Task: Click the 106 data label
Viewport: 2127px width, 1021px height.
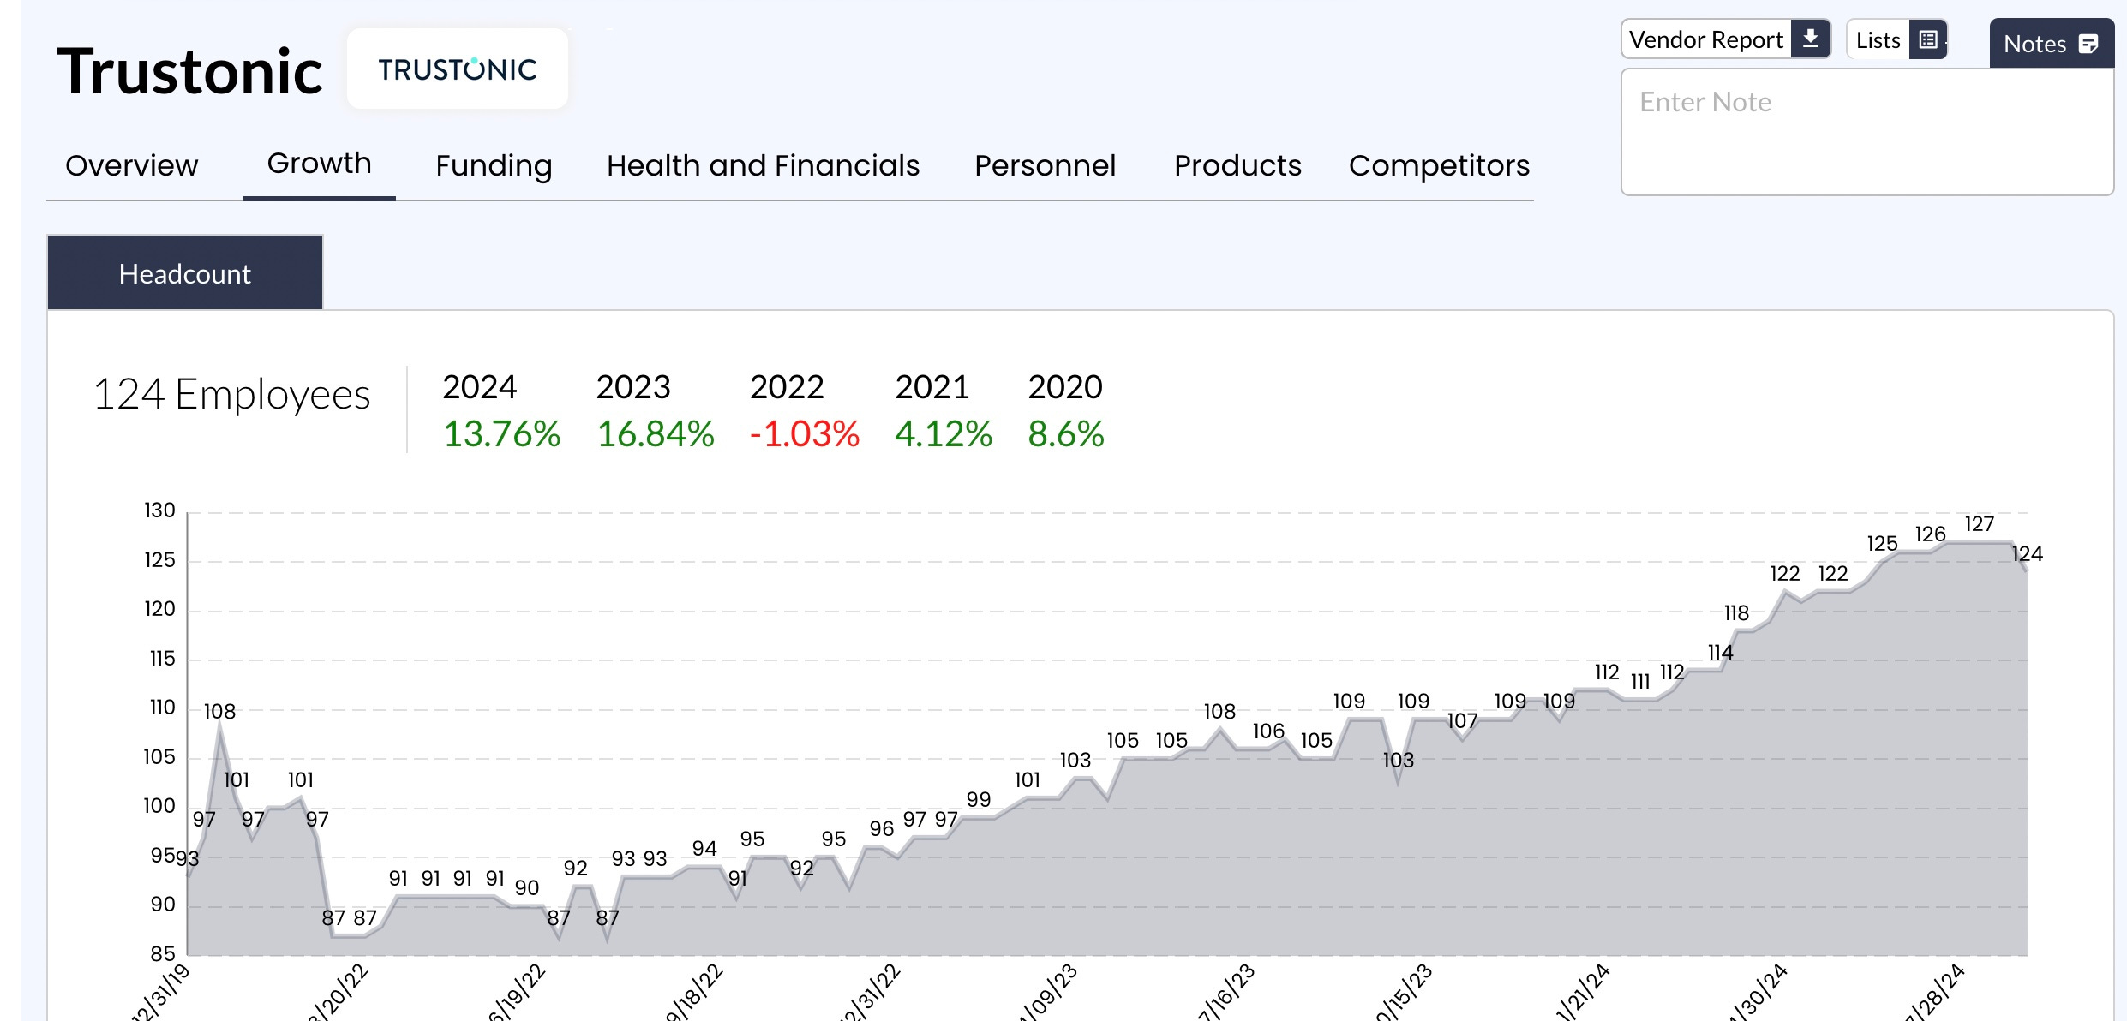Action: (x=1269, y=731)
